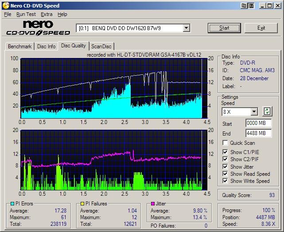Uncheck Show C2/PIF
Screen dimensions: 284x232
(225, 159)
